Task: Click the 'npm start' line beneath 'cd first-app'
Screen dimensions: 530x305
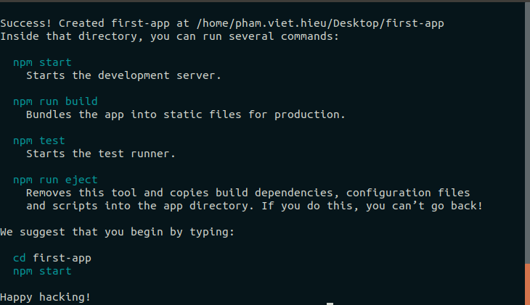Action: point(42,271)
